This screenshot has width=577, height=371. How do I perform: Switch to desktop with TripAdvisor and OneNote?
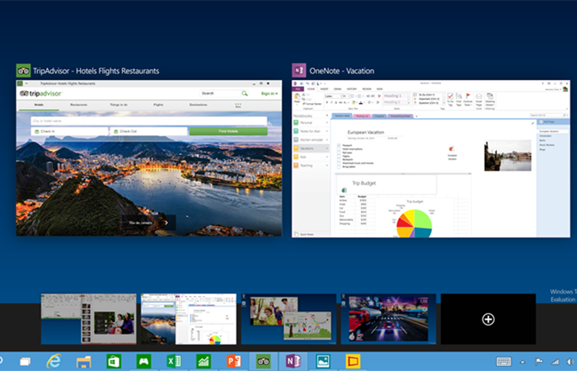189,319
